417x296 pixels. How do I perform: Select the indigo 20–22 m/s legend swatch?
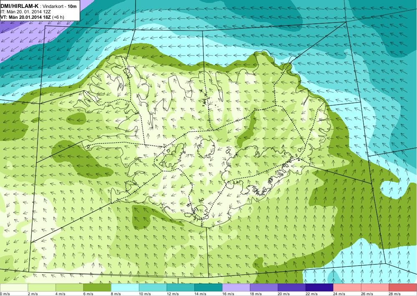click(292, 288)
